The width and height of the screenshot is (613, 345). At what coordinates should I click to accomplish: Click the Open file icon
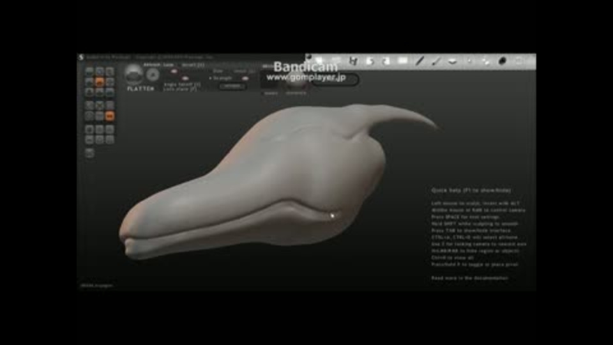[89, 140]
